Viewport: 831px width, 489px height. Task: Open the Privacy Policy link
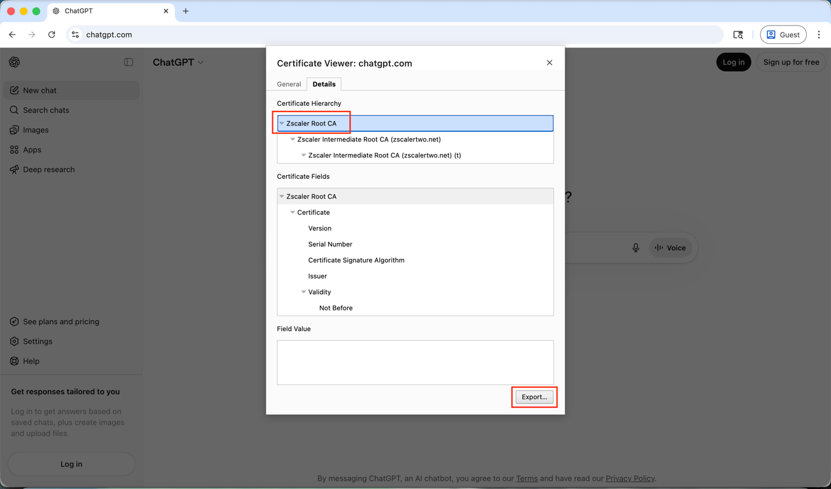[630, 478]
